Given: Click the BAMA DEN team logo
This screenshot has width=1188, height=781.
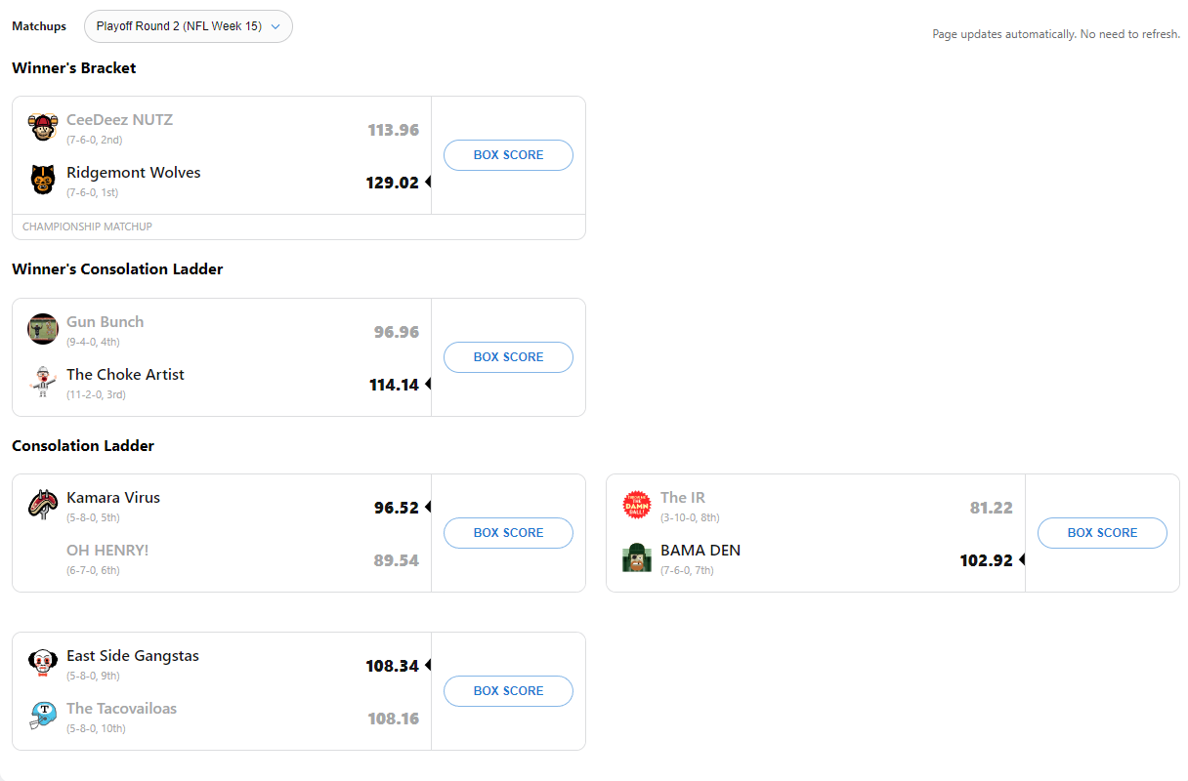Looking at the screenshot, I should [637, 558].
